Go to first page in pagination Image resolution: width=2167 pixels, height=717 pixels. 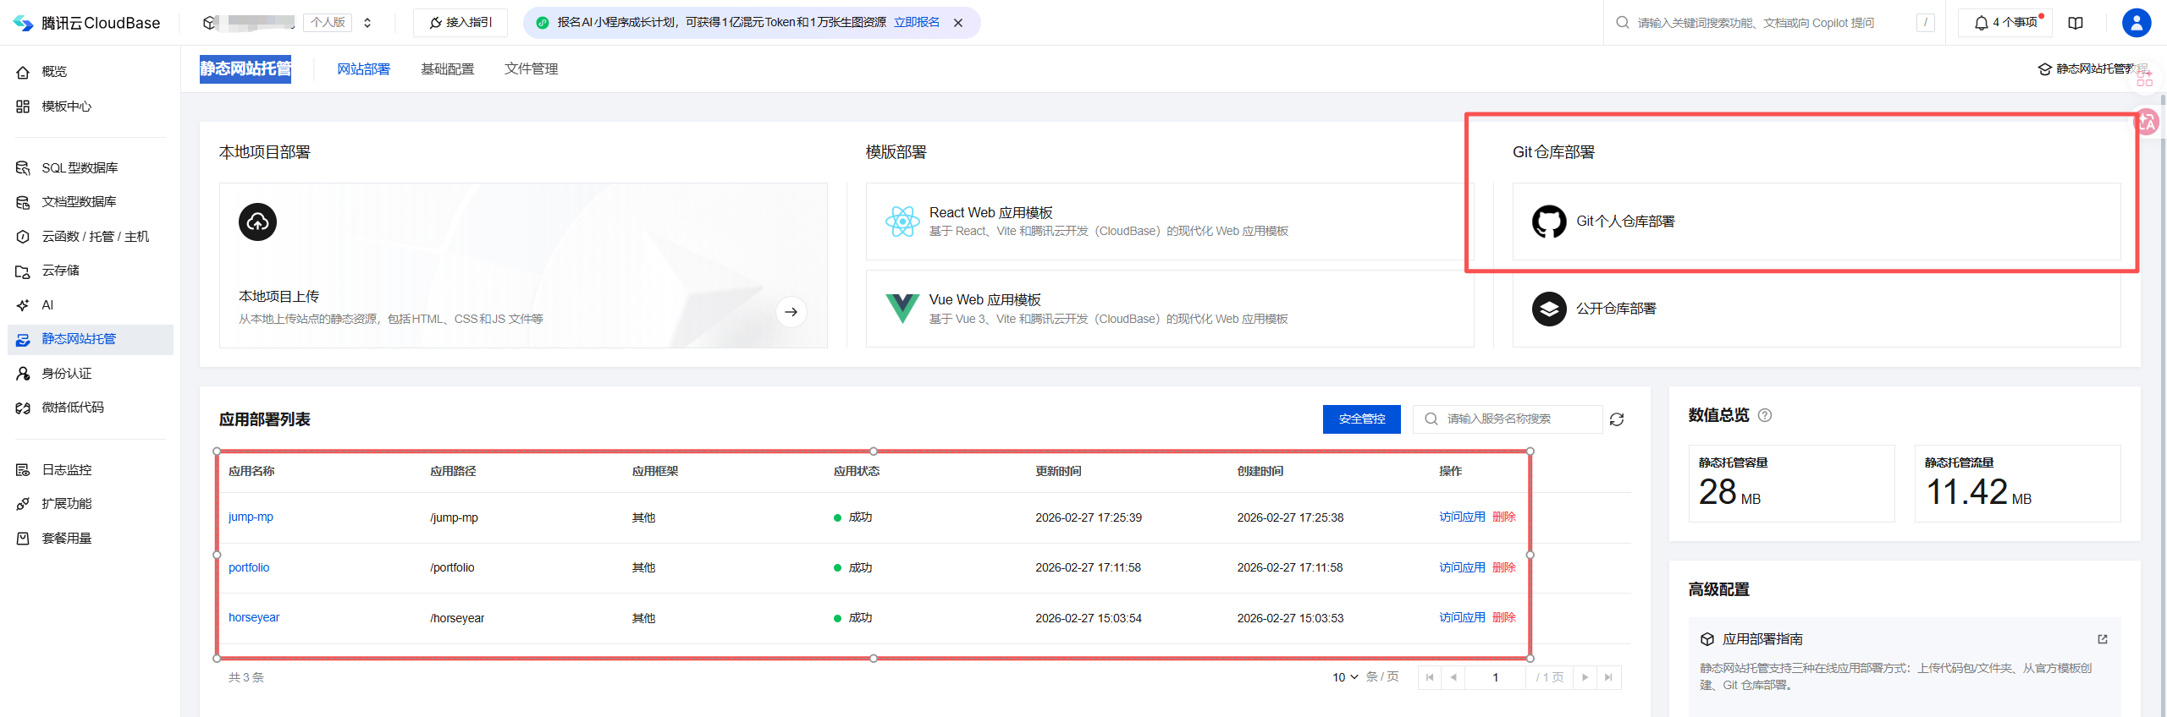1430,677
